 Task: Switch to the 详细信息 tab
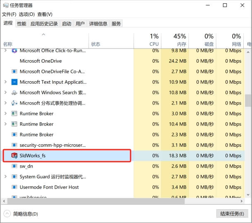tap(98, 24)
